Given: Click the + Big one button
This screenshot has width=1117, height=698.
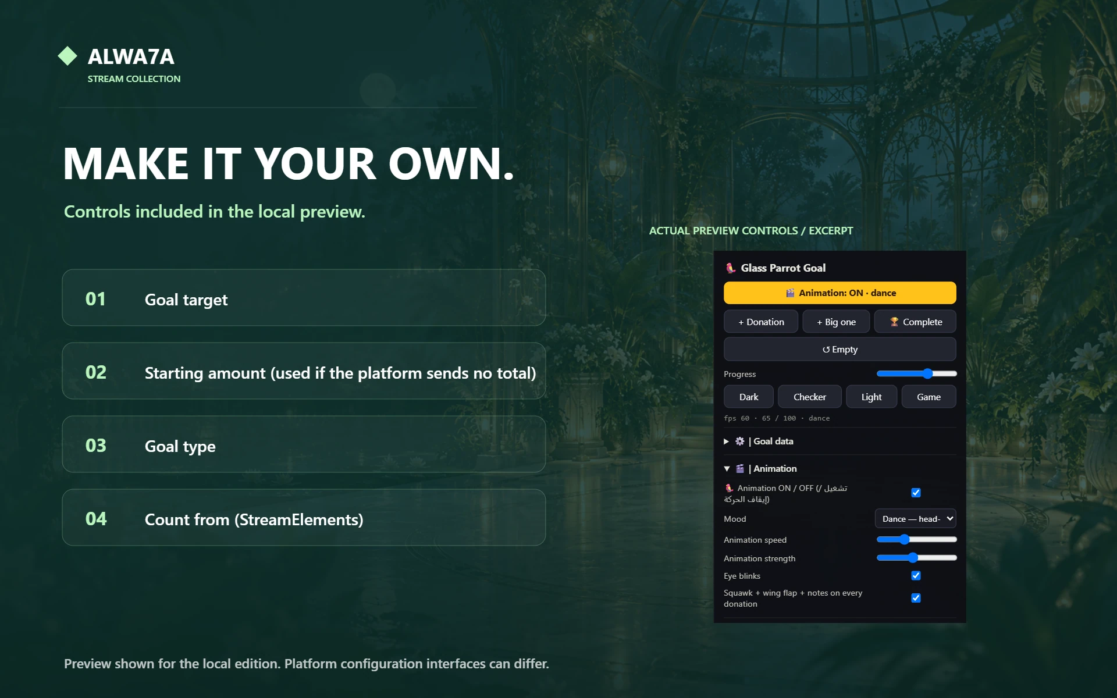Looking at the screenshot, I should pos(836,322).
